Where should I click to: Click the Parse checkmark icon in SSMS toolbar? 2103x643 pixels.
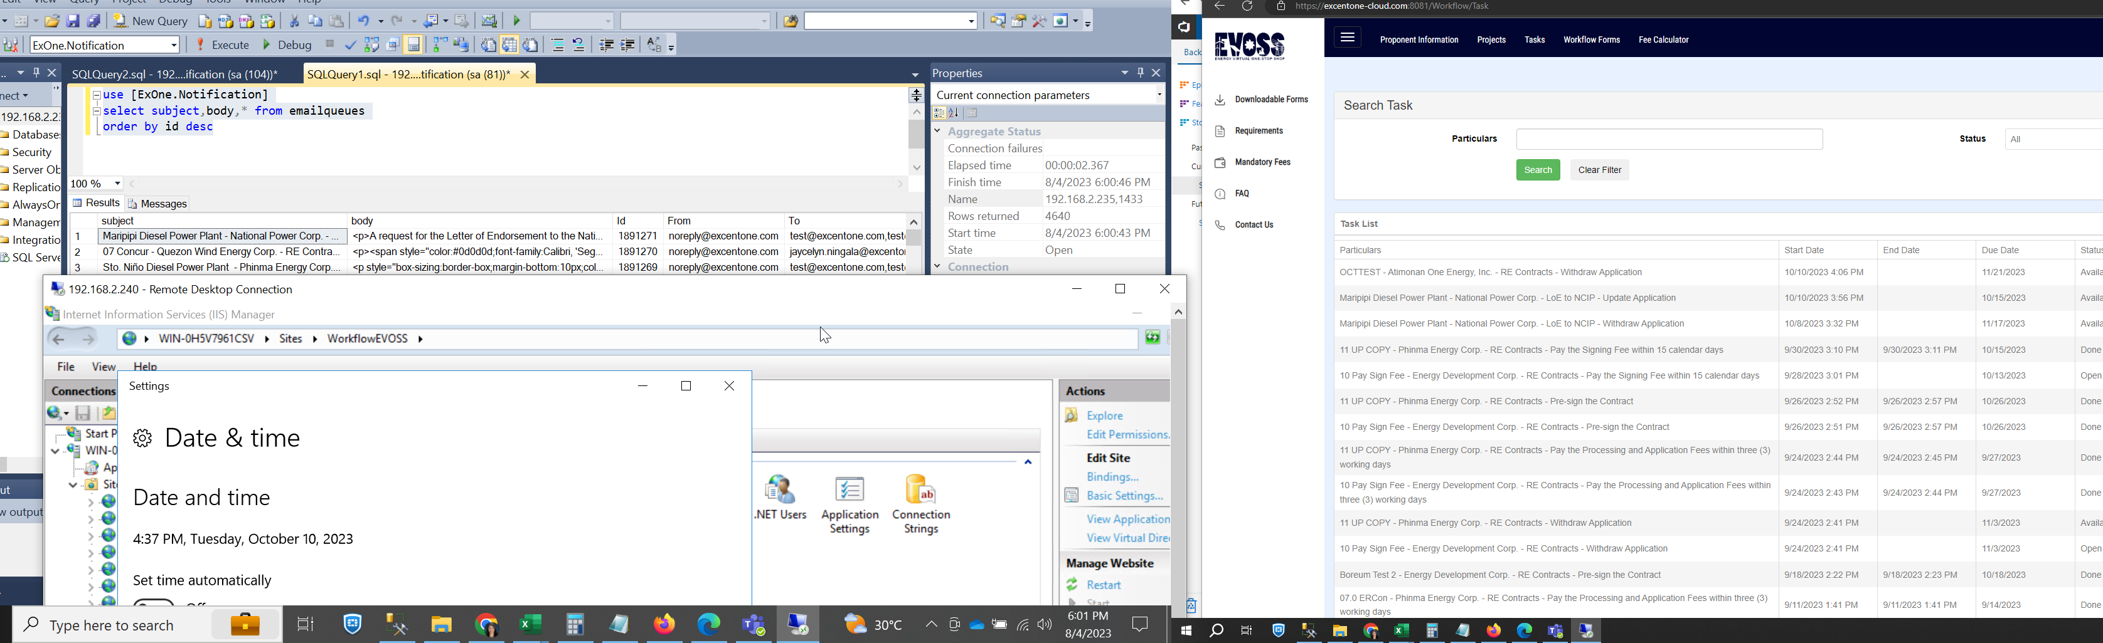coord(351,46)
